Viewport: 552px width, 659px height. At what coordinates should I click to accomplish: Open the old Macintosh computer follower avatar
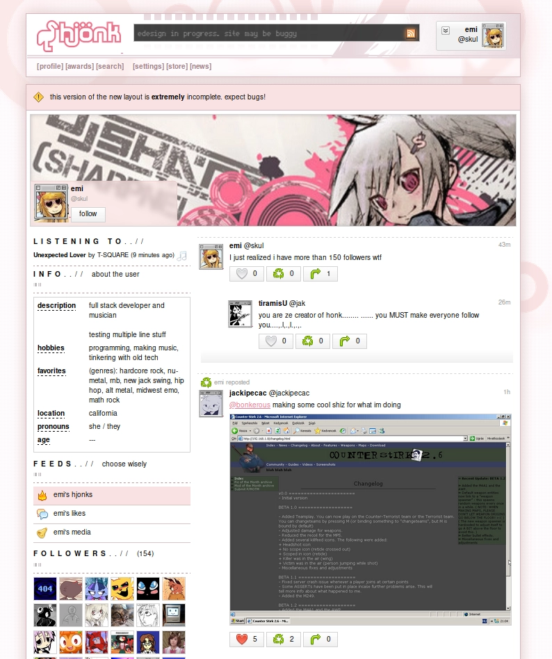(174, 615)
